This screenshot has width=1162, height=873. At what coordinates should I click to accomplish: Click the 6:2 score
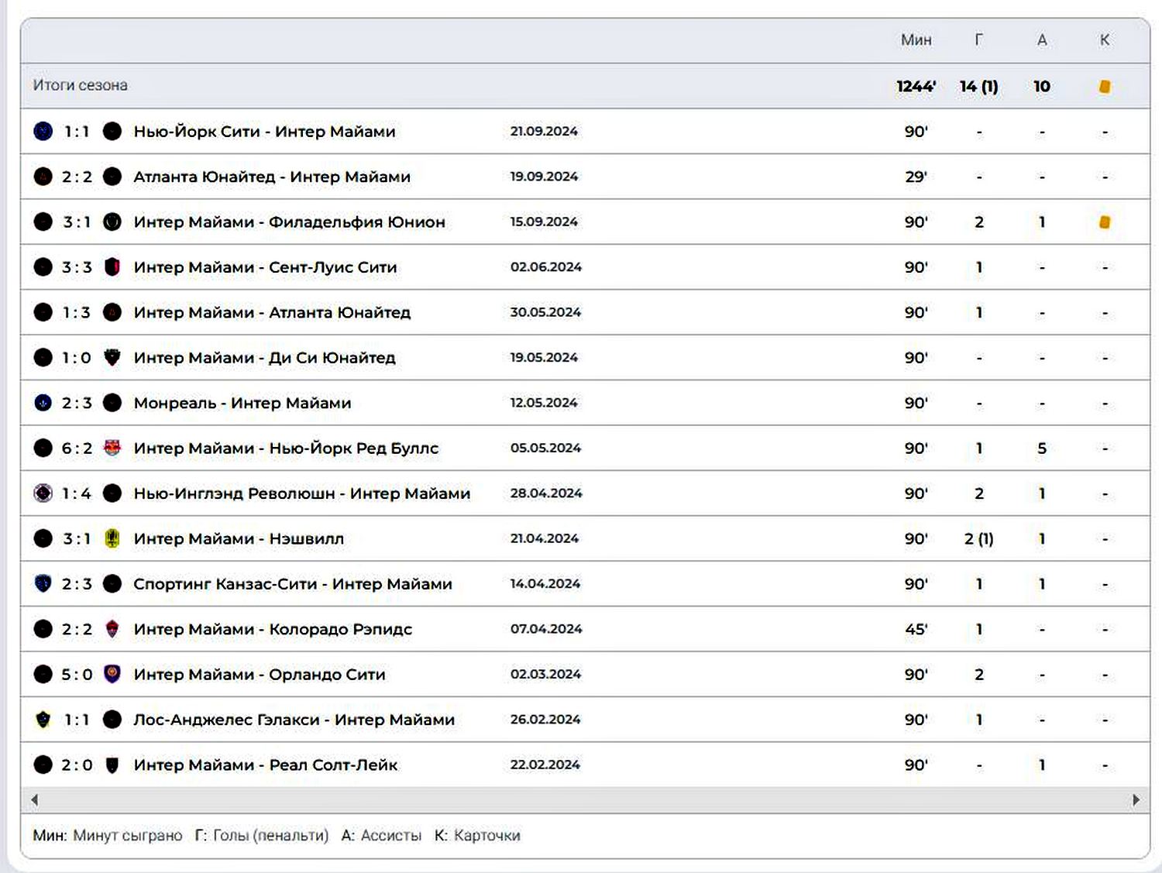tap(77, 448)
